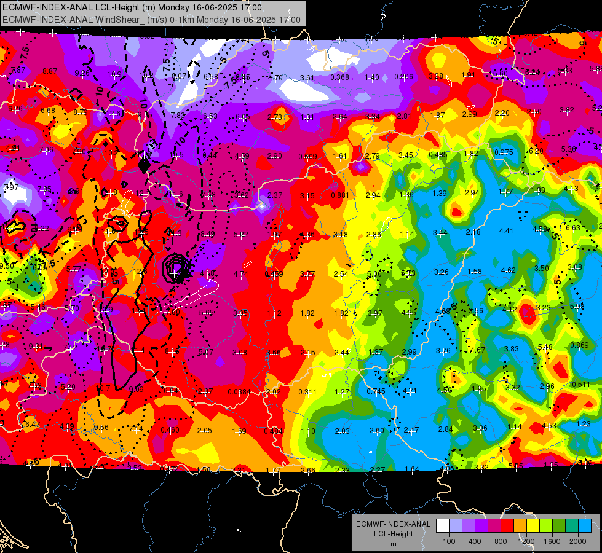
Task: Click the wind shear value 3.44
Action: point(440,232)
